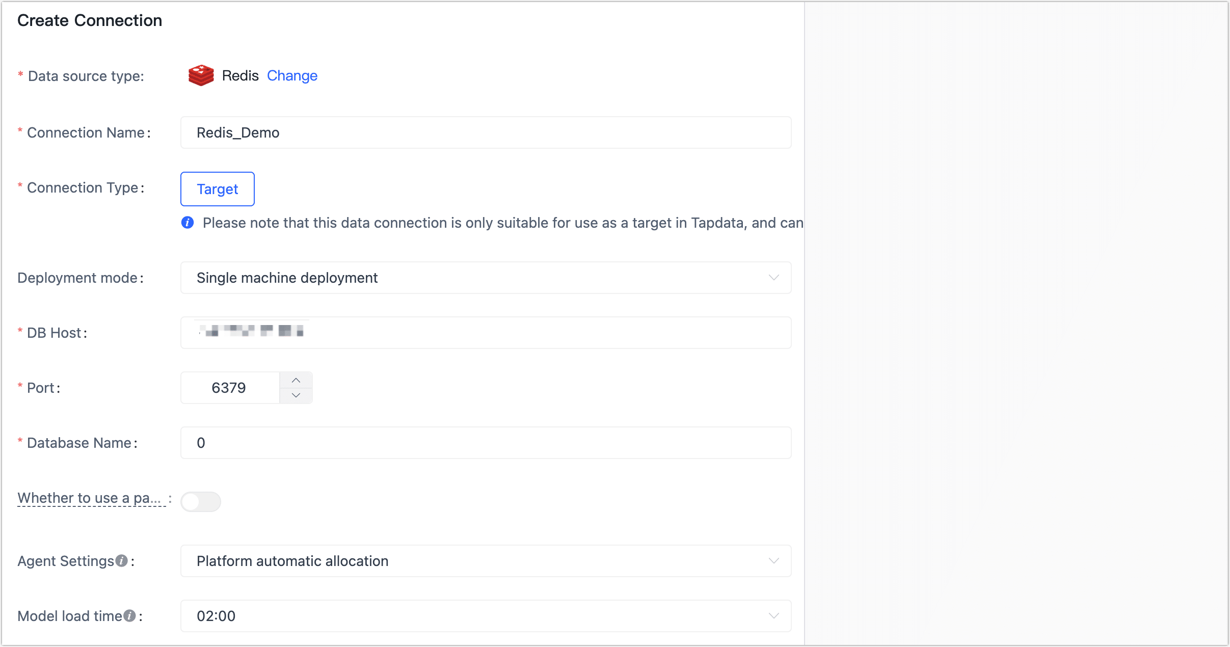1230x647 pixels.
Task: Increment the Port value with the up arrow
Action: 296,380
